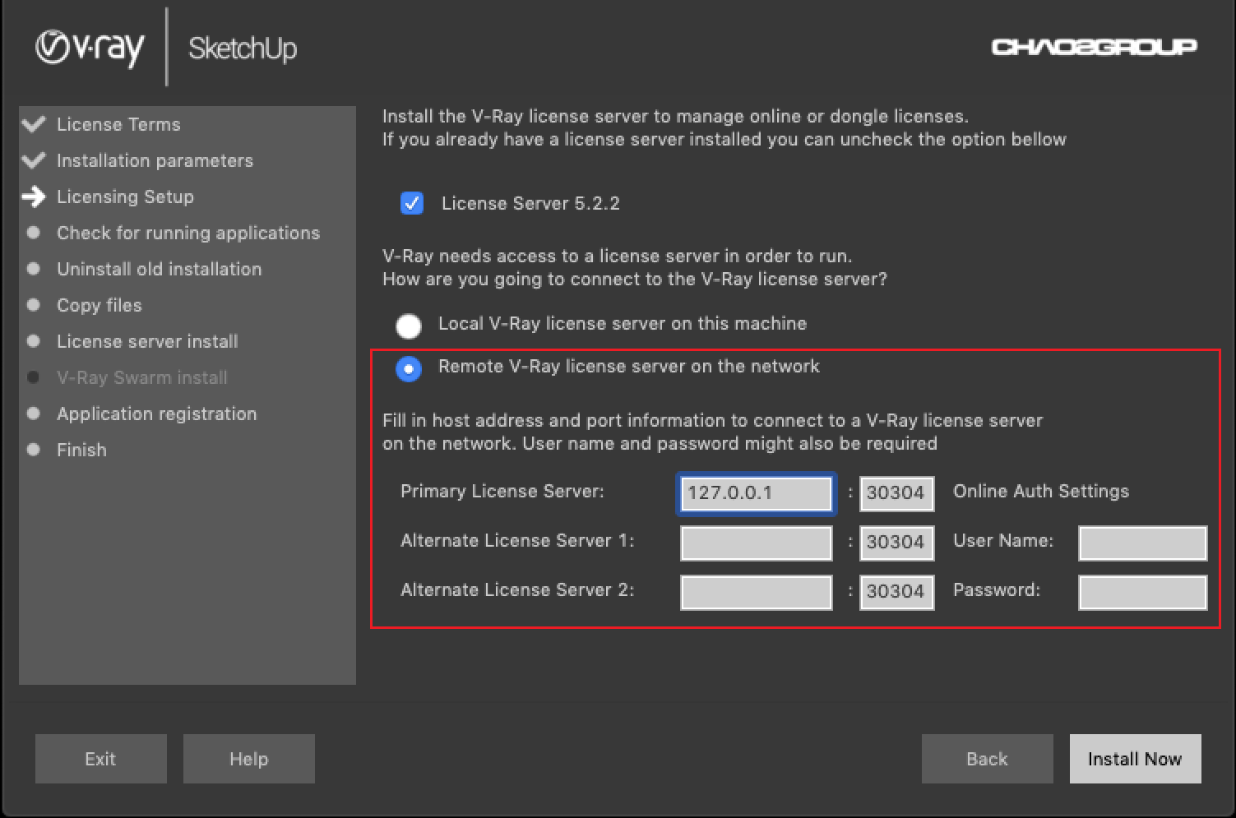
Task: Click the License Terms checkmark icon
Action: (34, 125)
